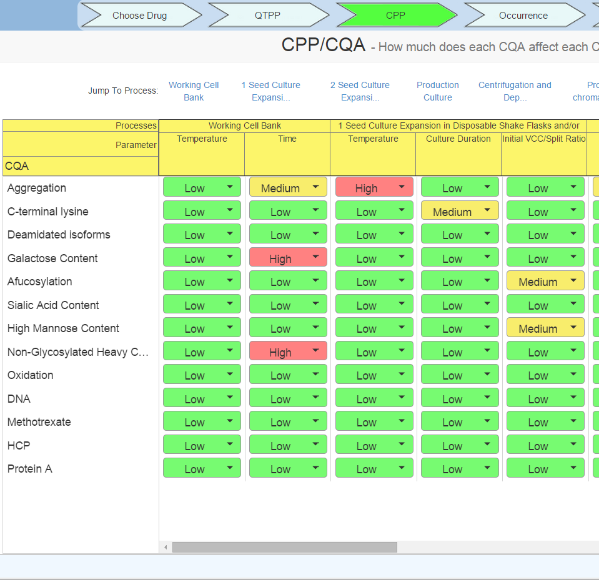Open Afucosylation Initial VCC/Split Ratio dropdown

[x=545, y=282]
